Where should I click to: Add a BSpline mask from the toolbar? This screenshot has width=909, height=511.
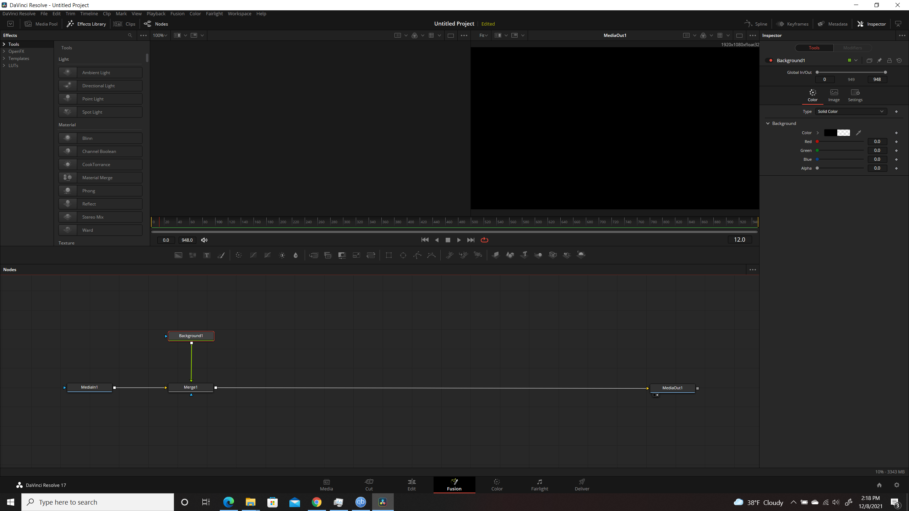431,255
